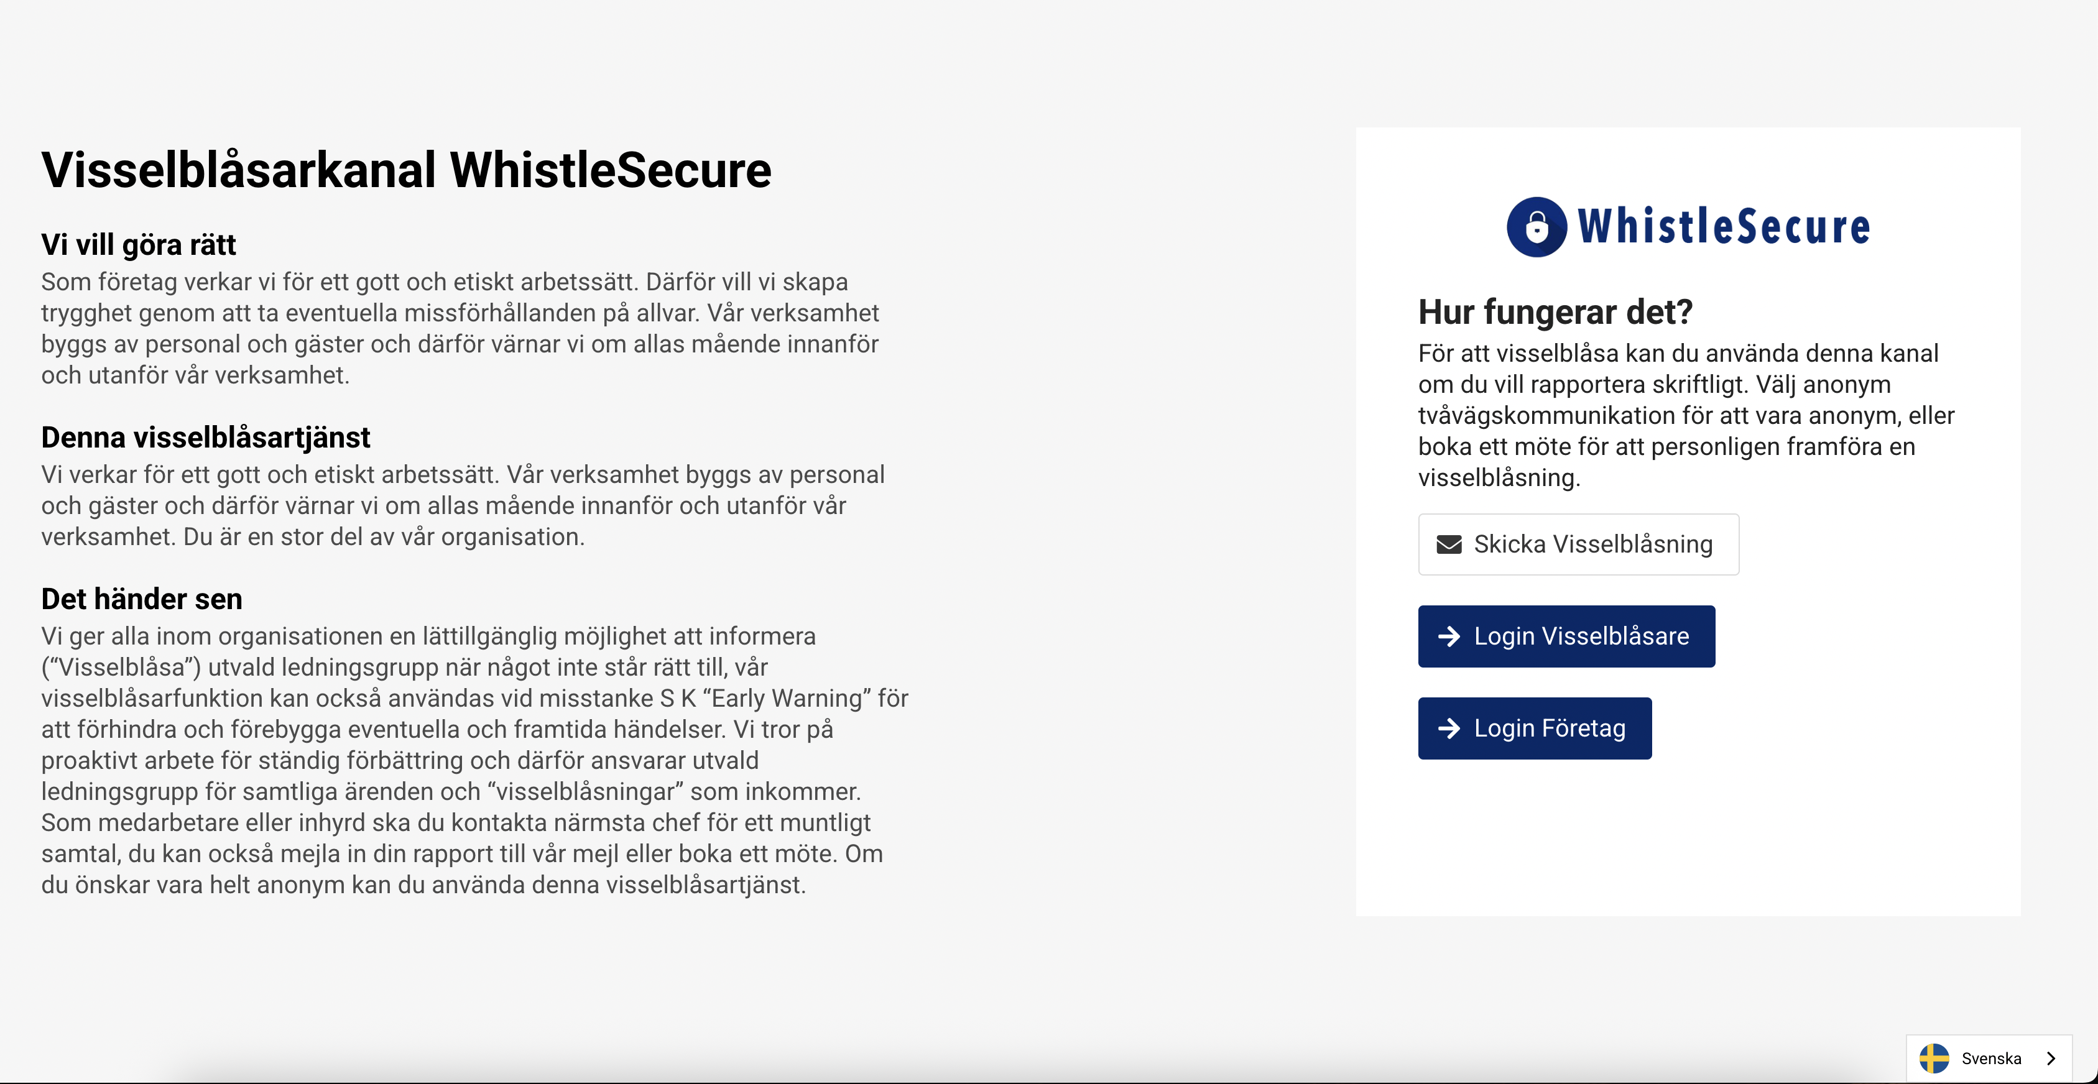Click the lock icon in the WhistleSecure logo
This screenshot has width=2098, height=1084.
click(x=1536, y=227)
